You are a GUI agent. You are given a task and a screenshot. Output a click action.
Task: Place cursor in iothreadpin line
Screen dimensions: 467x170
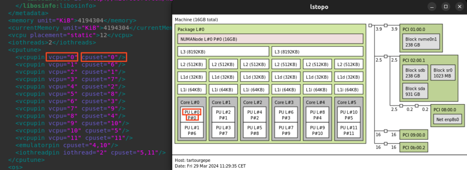(91, 153)
